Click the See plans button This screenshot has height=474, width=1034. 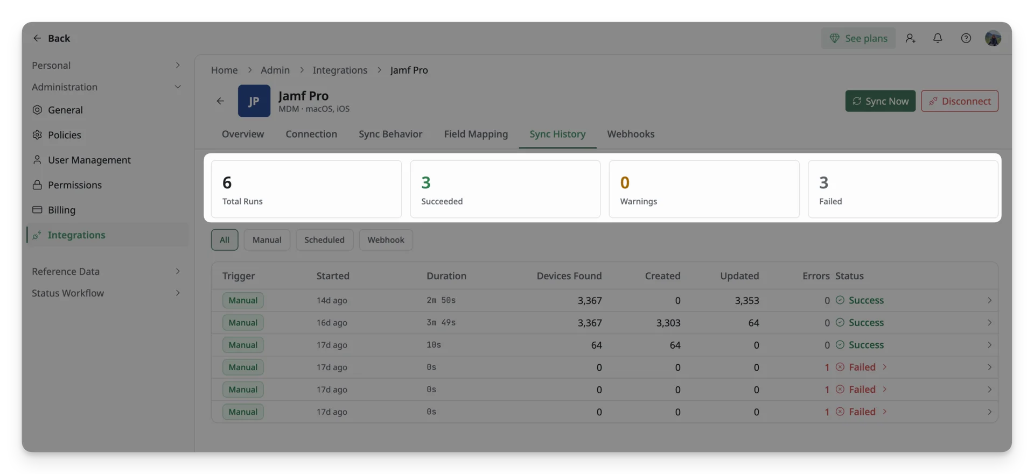[x=858, y=38]
